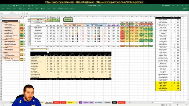Screen dimensions: 189x106
Task: Open the Insert ribbon tab
Action: point(15,9)
